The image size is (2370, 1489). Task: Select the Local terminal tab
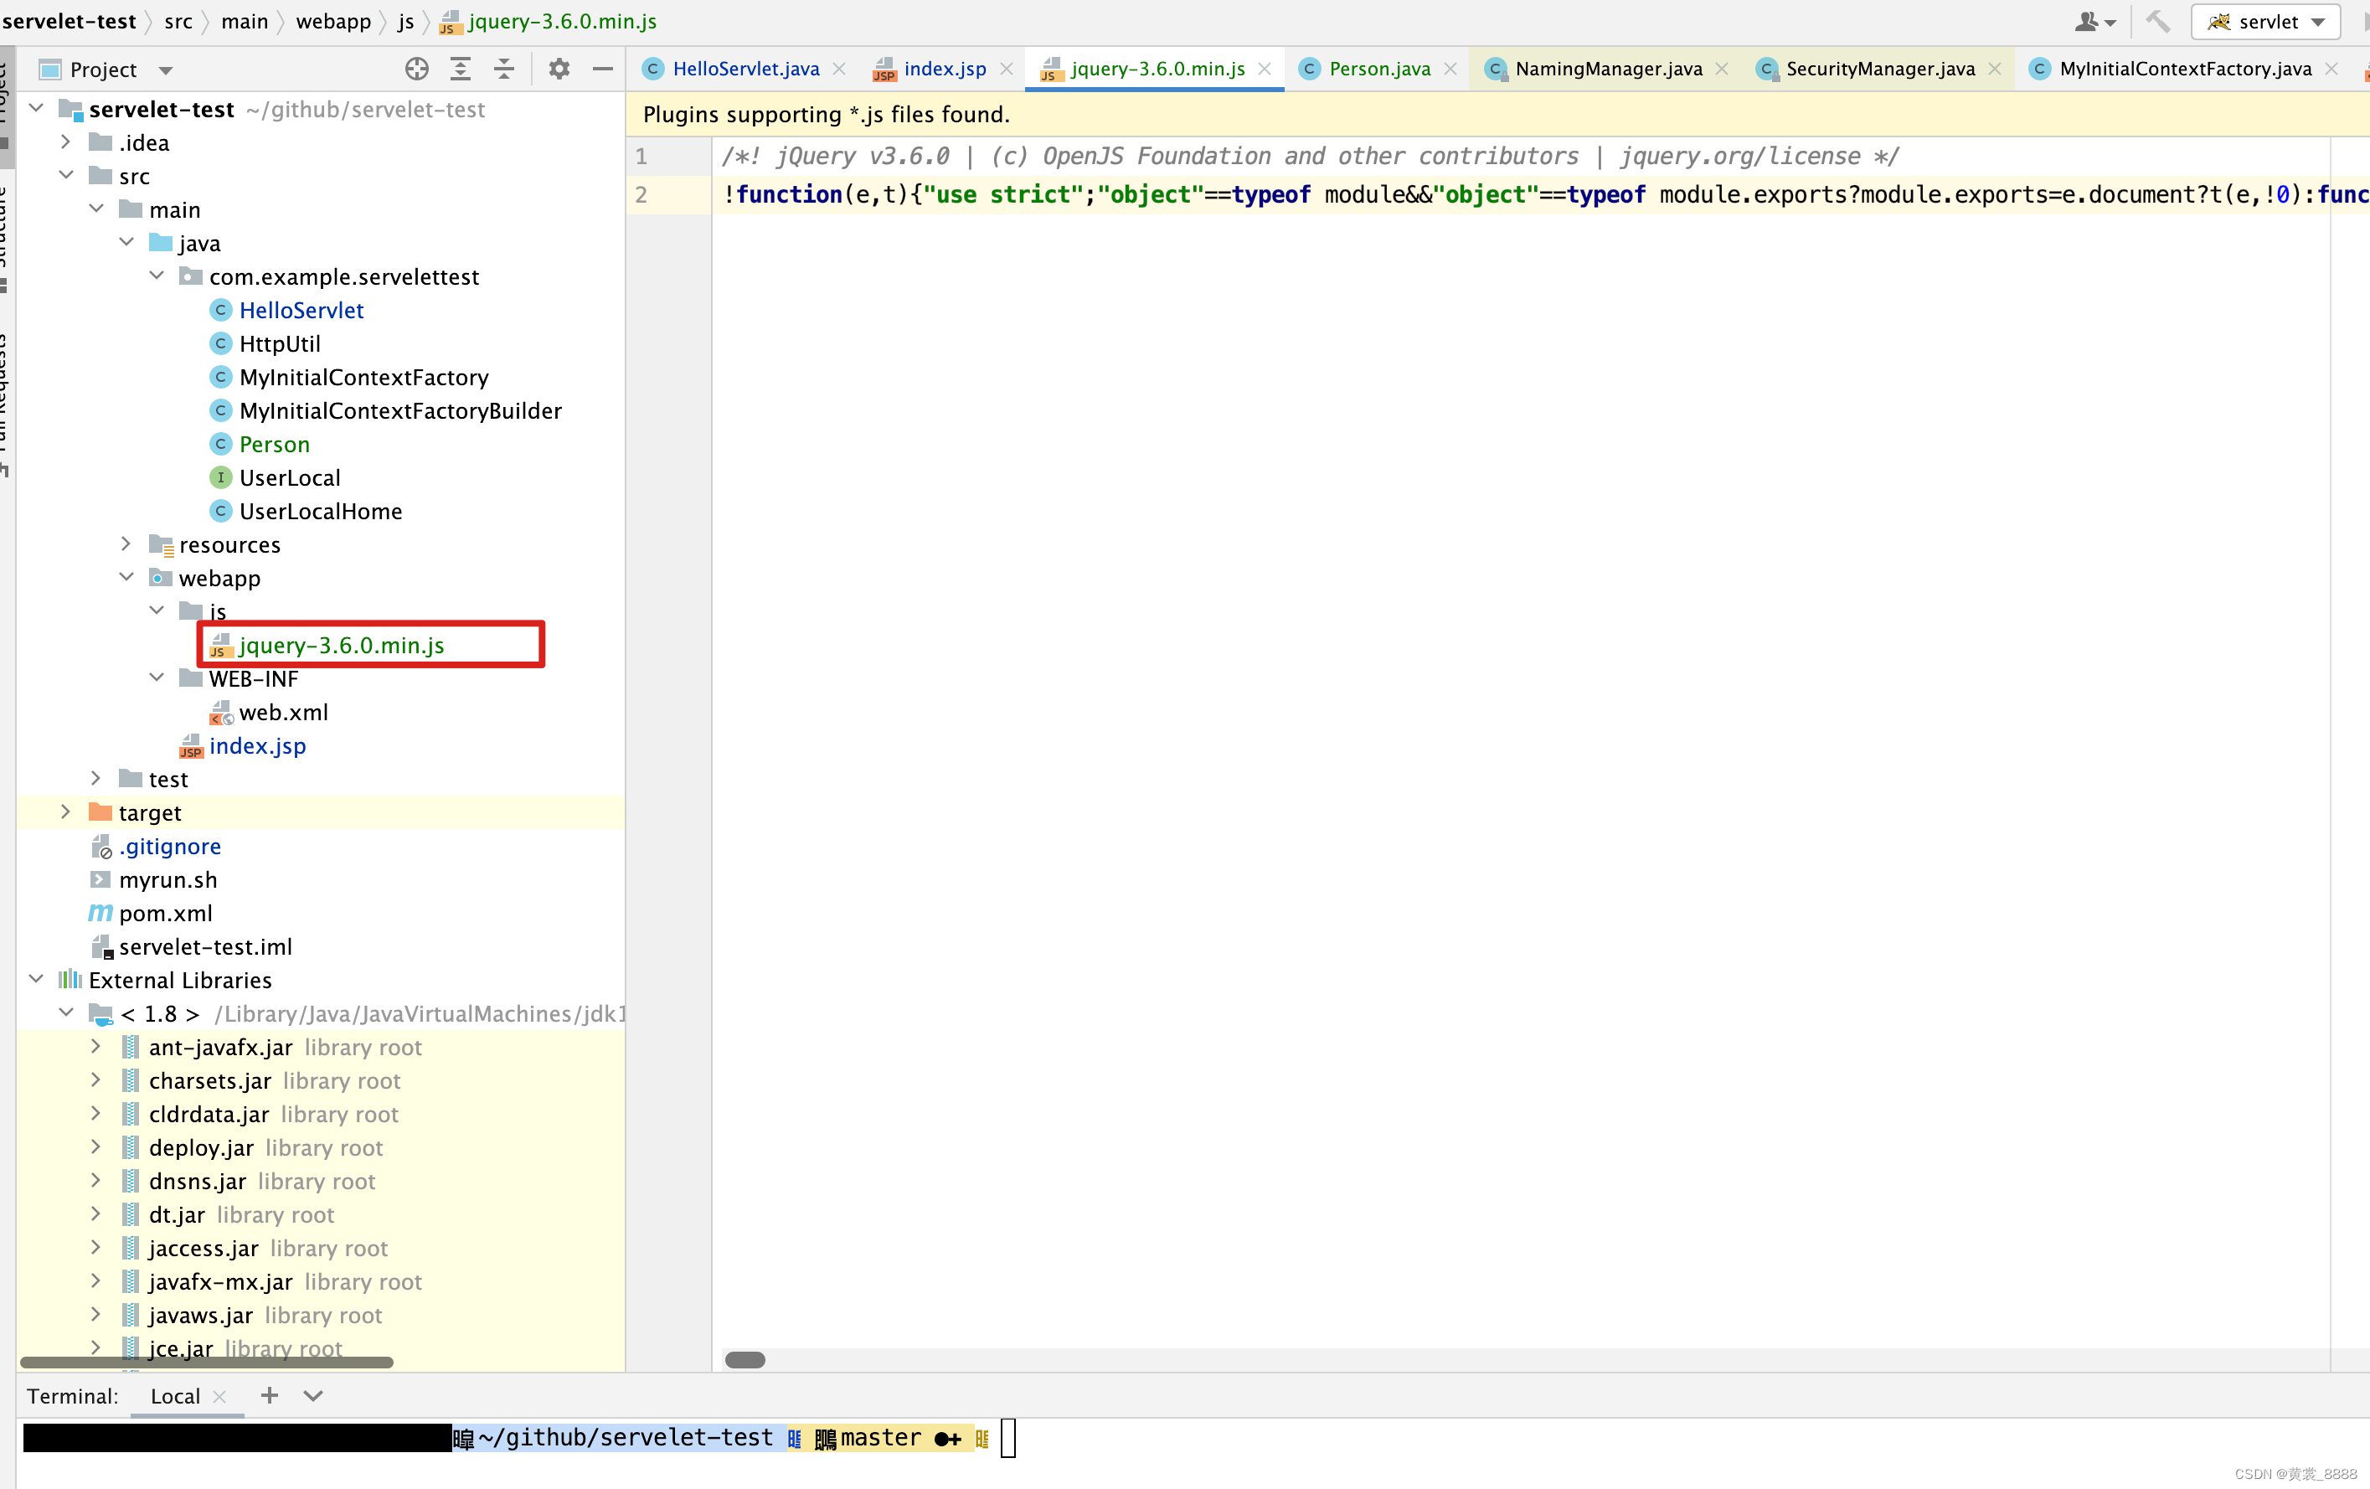175,1395
